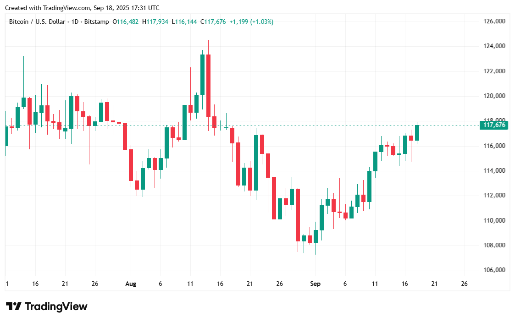515x322 pixels.
Task: Click the latest green candle at the right end
Action: click(x=417, y=133)
